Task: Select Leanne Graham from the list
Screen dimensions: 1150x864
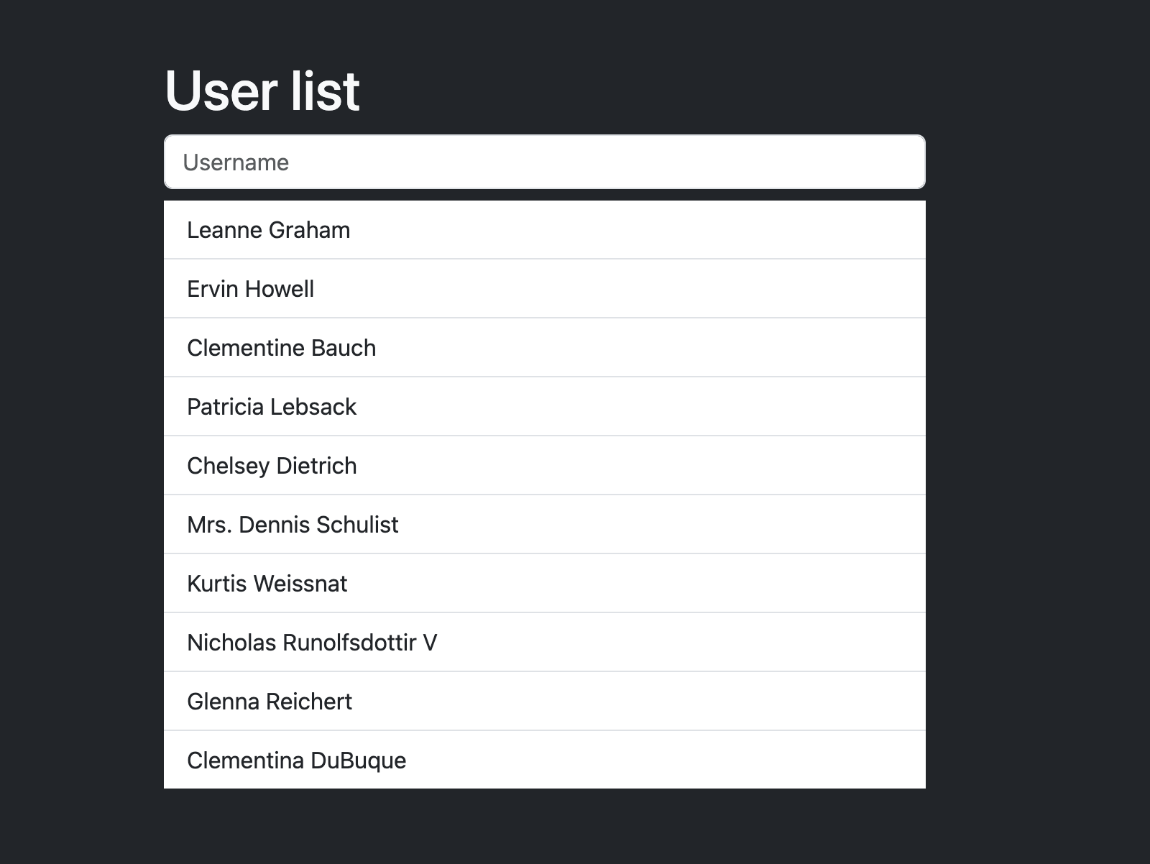Action: (x=544, y=230)
